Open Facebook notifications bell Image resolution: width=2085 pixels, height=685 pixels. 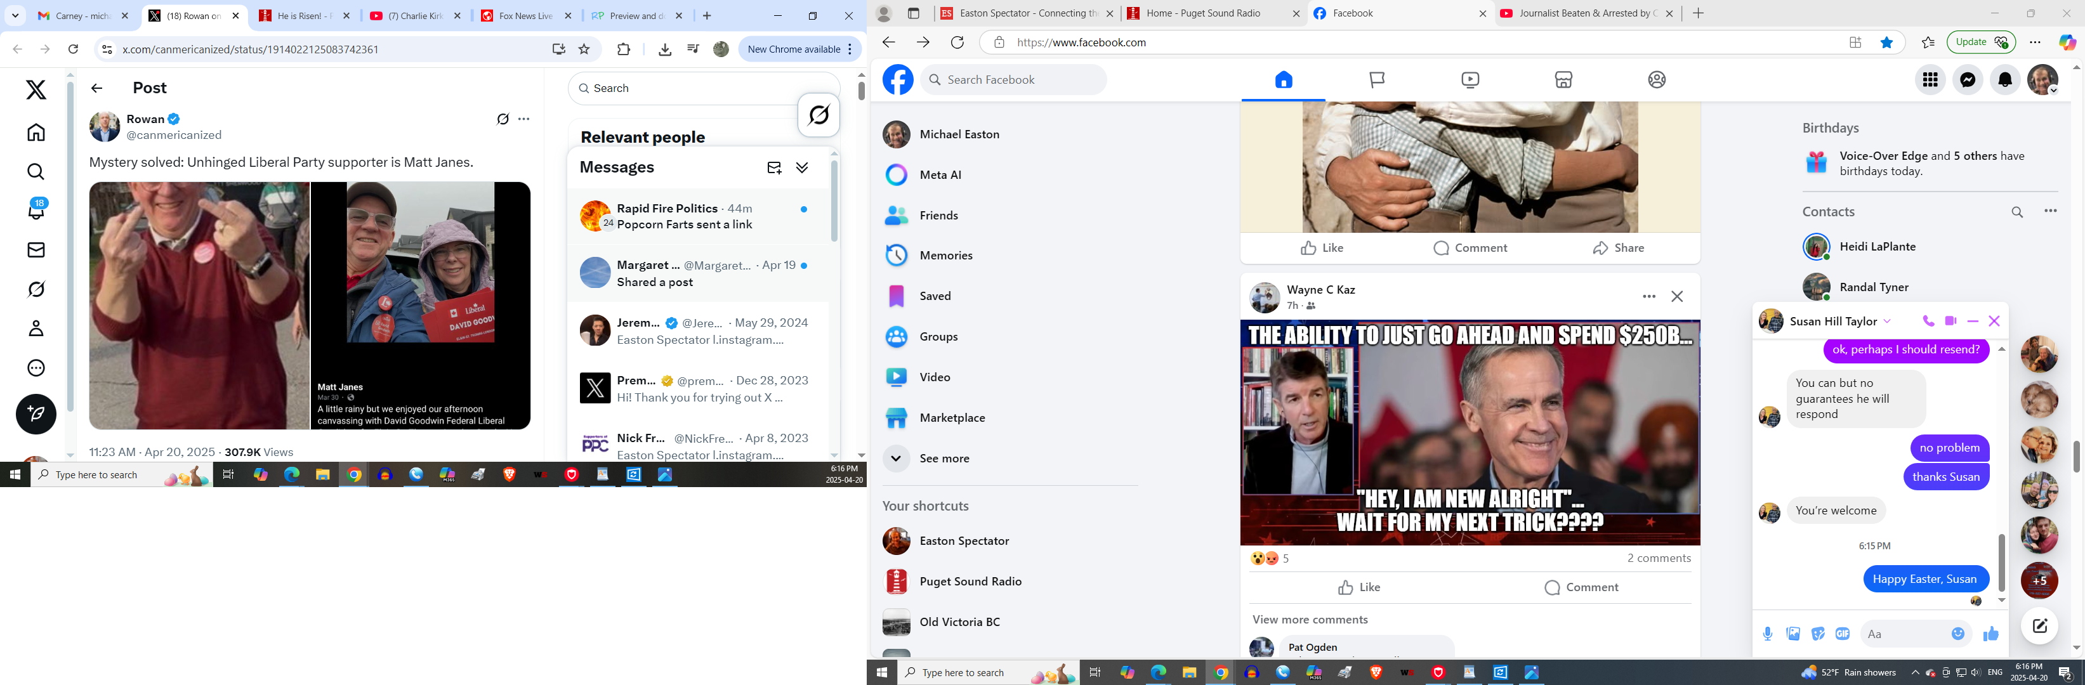pos(2005,79)
